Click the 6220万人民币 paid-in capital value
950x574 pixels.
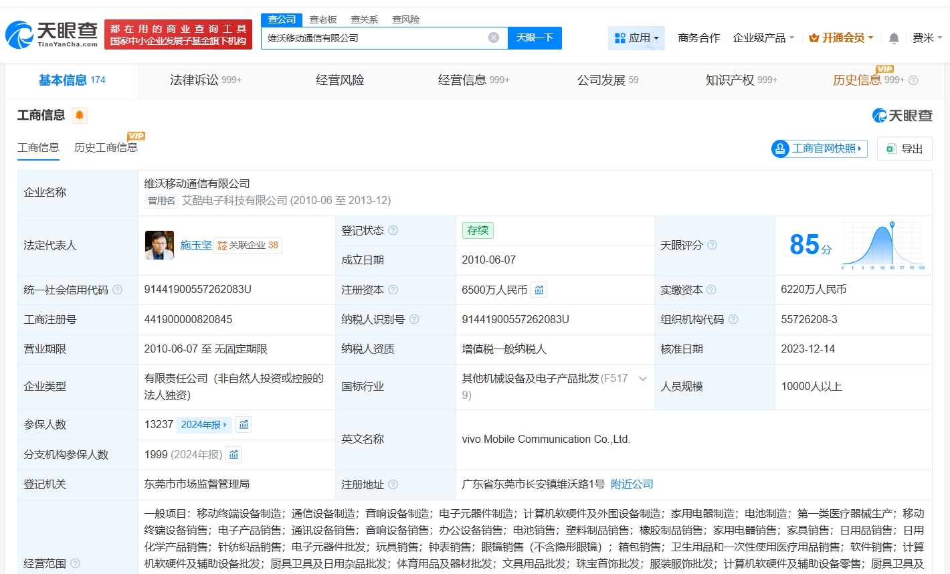tap(814, 290)
